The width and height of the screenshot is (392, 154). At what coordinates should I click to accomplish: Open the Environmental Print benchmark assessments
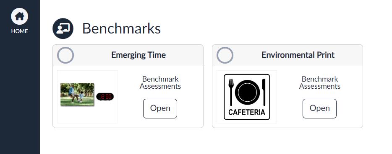coord(319,108)
